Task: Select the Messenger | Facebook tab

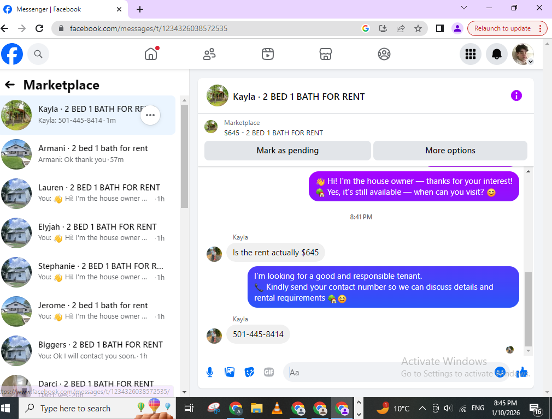Action: tap(63, 9)
